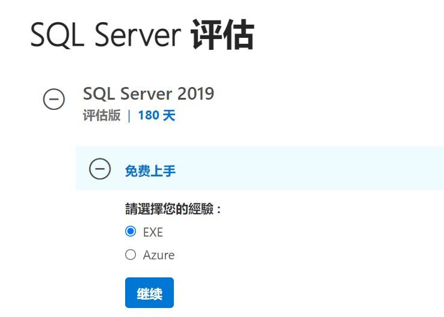
Task: Collapse the 免费上手 section circle icon
Action: tap(100, 169)
